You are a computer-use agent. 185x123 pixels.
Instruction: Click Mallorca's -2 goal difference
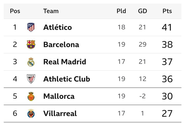tap(142, 96)
